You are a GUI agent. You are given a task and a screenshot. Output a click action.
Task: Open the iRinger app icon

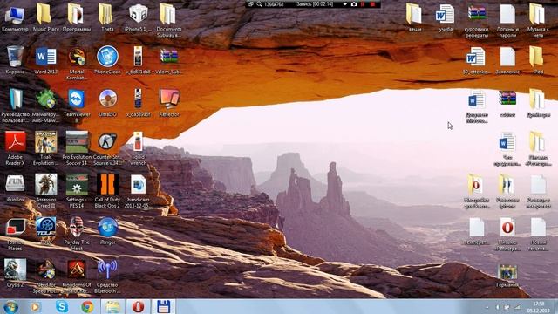(107, 230)
